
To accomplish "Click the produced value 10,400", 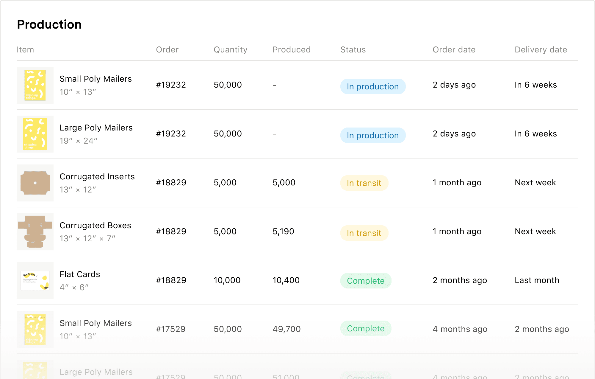I will [x=286, y=280].
